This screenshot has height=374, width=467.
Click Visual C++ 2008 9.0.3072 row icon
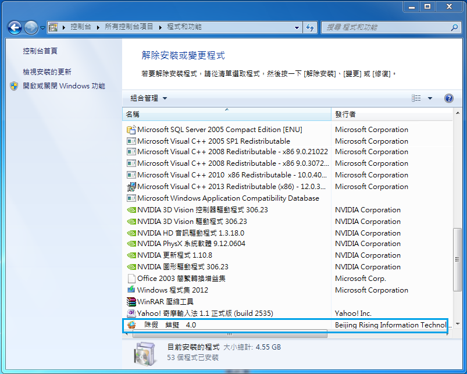tap(131, 163)
